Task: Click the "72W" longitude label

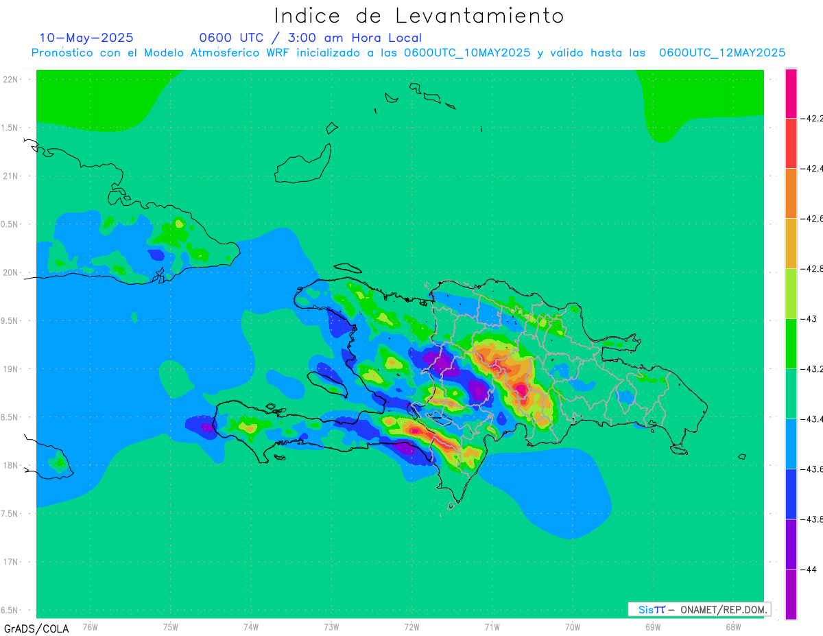Action: coord(411,627)
